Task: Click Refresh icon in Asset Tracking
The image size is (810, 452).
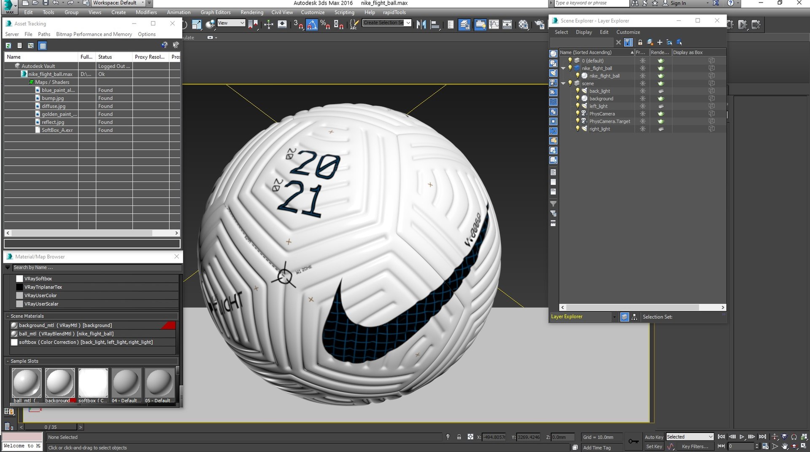Action: click(8, 45)
